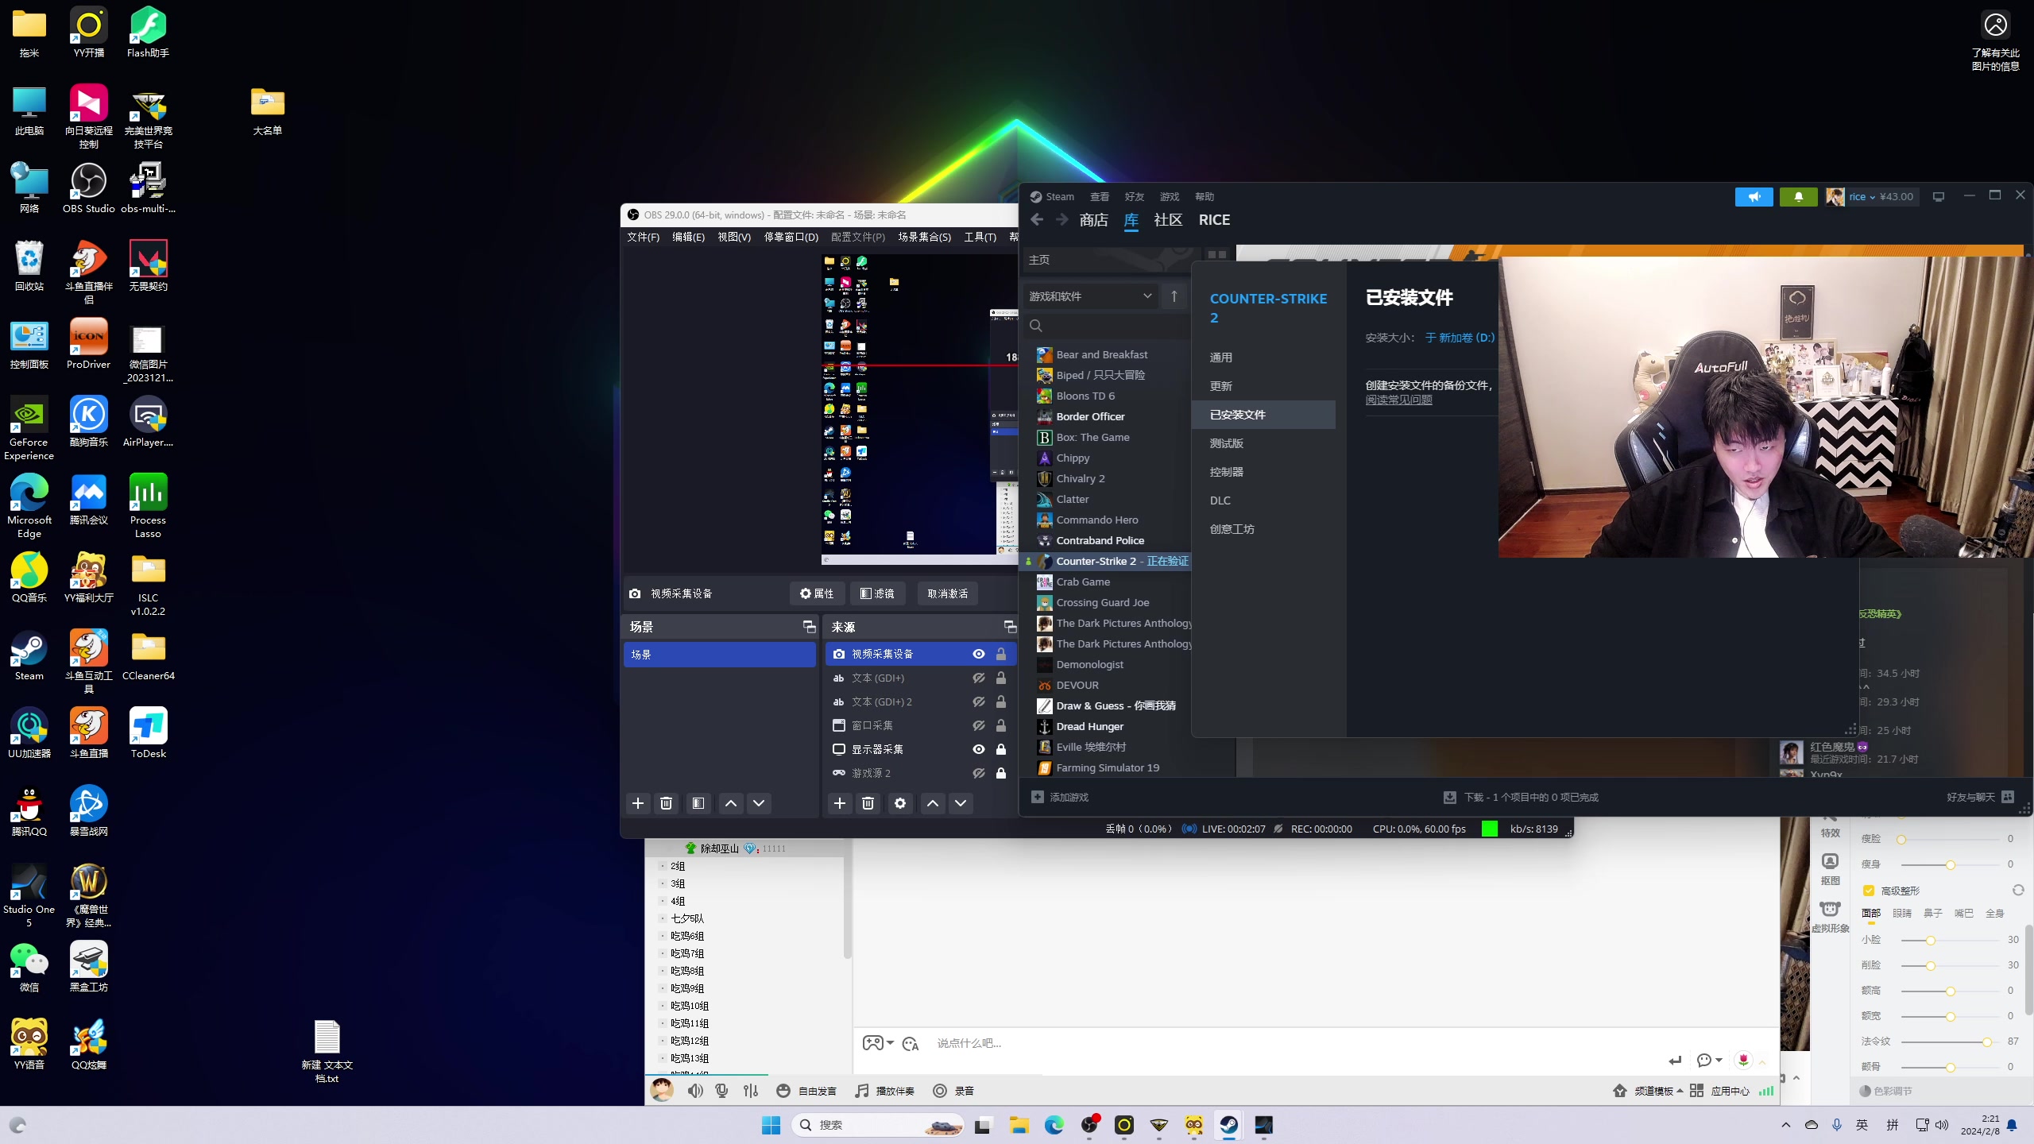Click the 自由发言 button in YY
This screenshot has width=2034, height=1144.
tap(806, 1091)
